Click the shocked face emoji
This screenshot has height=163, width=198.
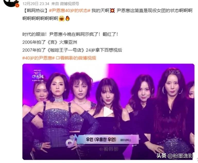tap(62, 18)
